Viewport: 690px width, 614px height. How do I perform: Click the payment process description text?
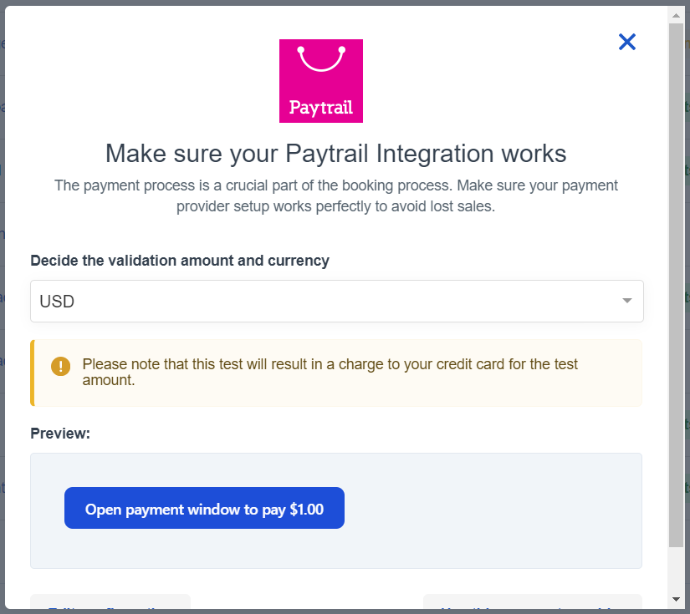335,196
